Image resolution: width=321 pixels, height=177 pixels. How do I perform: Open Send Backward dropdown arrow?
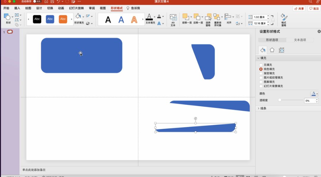pos(202,17)
